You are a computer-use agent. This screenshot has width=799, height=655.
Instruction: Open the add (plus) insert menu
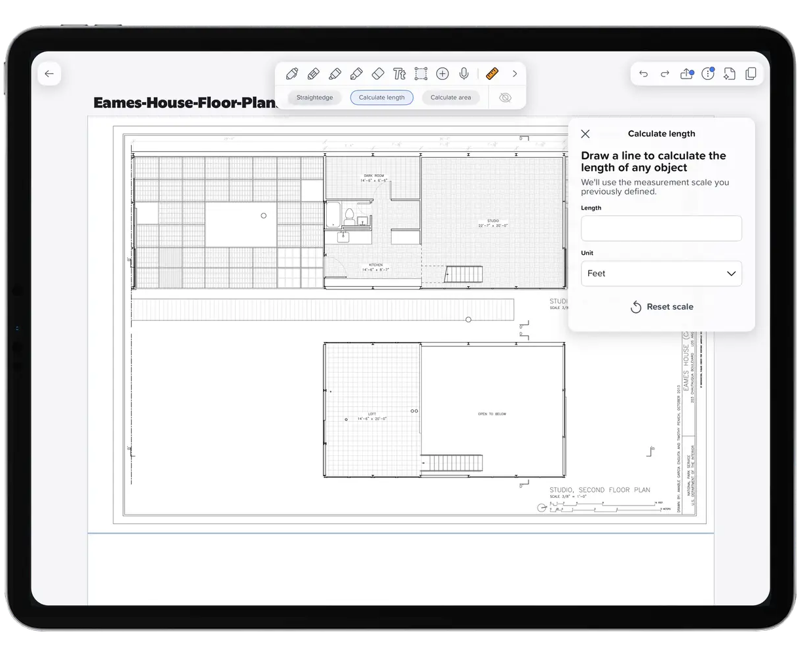click(x=443, y=73)
